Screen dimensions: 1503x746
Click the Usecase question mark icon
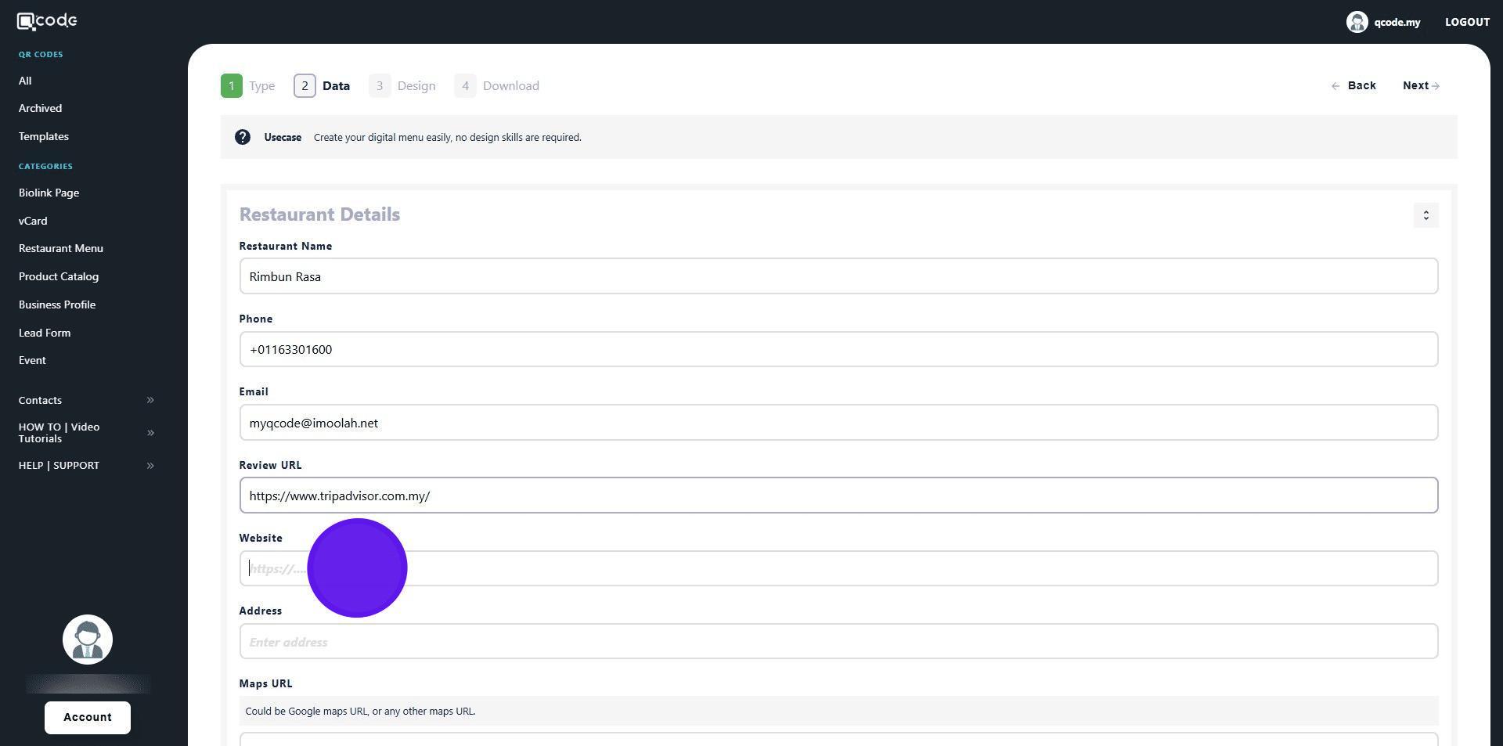coord(243,137)
